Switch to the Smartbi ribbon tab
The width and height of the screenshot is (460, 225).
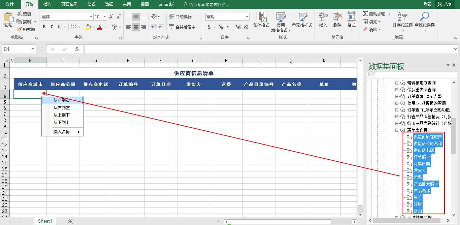click(x=166, y=4)
